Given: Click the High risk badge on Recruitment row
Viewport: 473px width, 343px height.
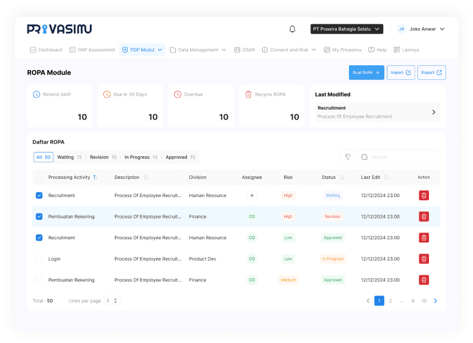Looking at the screenshot, I should click(x=288, y=195).
